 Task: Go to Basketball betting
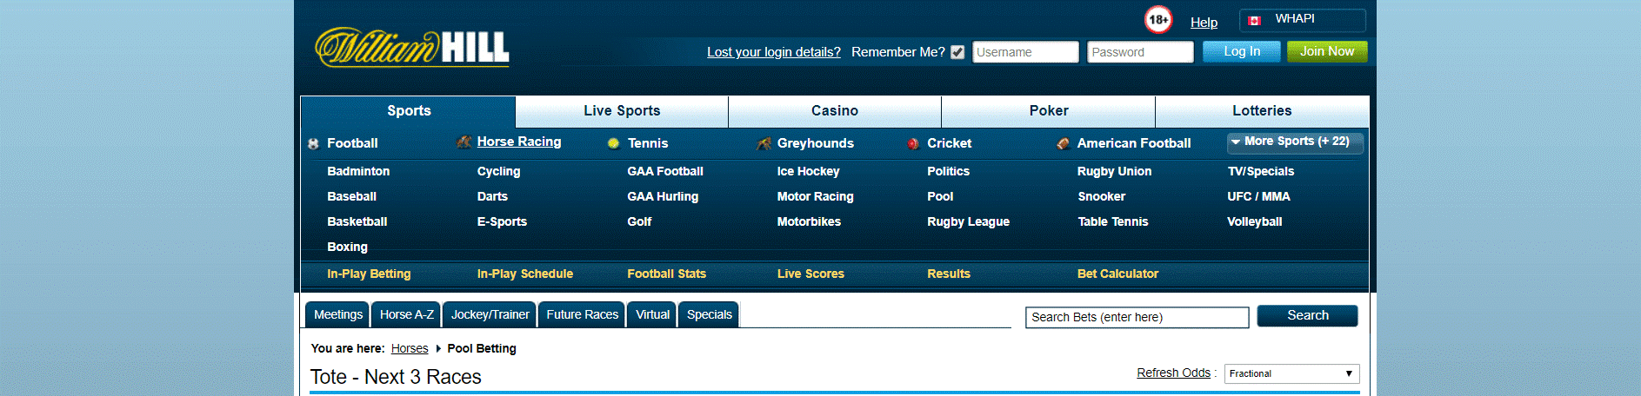[357, 221]
